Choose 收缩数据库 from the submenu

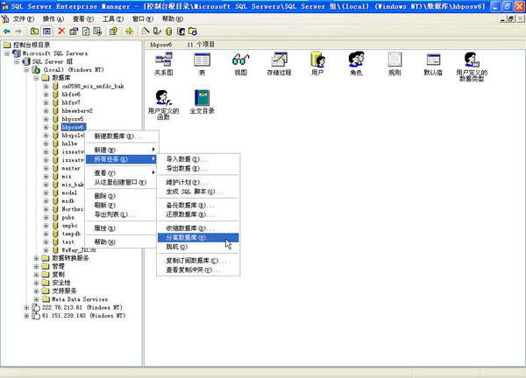coord(198,228)
